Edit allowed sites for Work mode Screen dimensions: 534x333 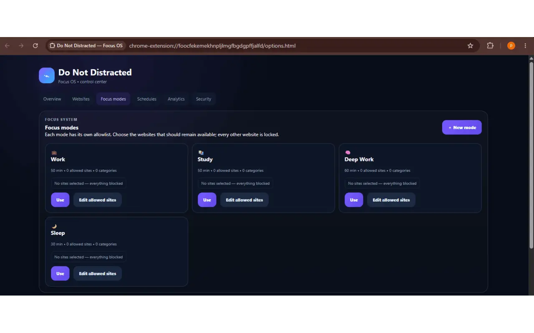pyautogui.click(x=98, y=200)
